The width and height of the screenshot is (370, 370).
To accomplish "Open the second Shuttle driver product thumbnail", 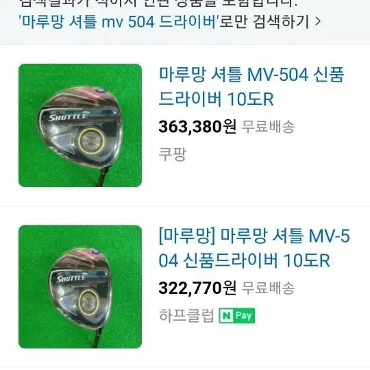I will click(80, 286).
